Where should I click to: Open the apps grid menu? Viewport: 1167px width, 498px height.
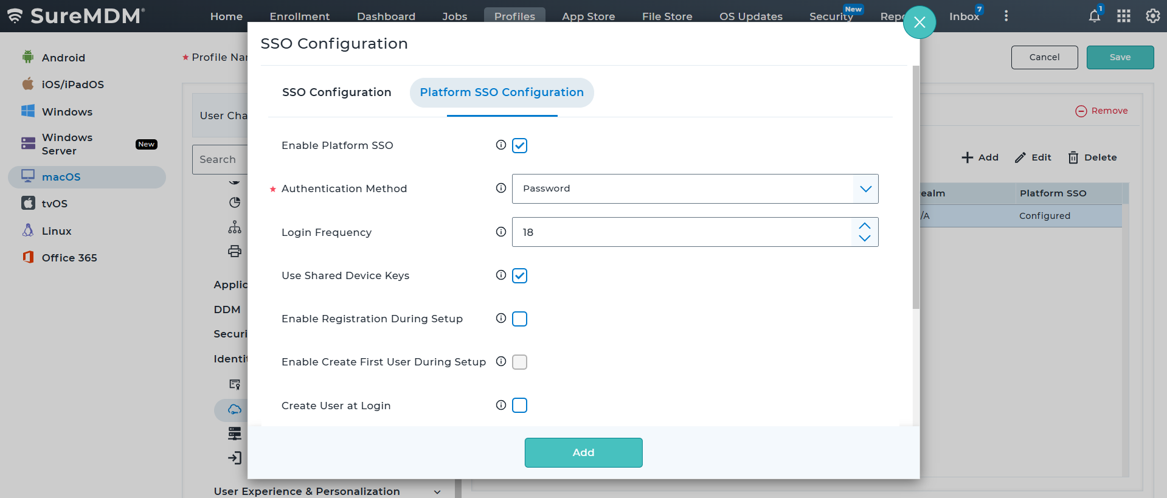tap(1124, 16)
